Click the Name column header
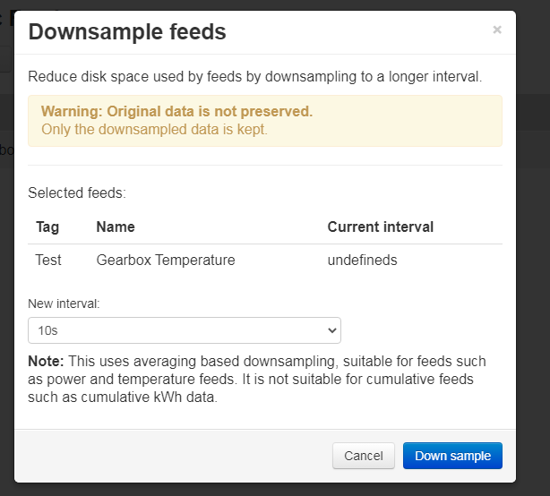 pos(116,227)
